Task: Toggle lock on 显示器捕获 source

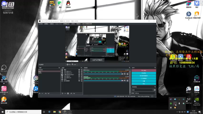Action: point(81,81)
